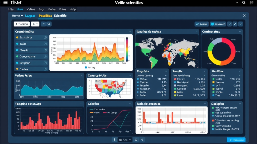This screenshot has height=144, width=257.
Task: Click the vertical color scale beside the area chart
Action: tap(127, 49)
